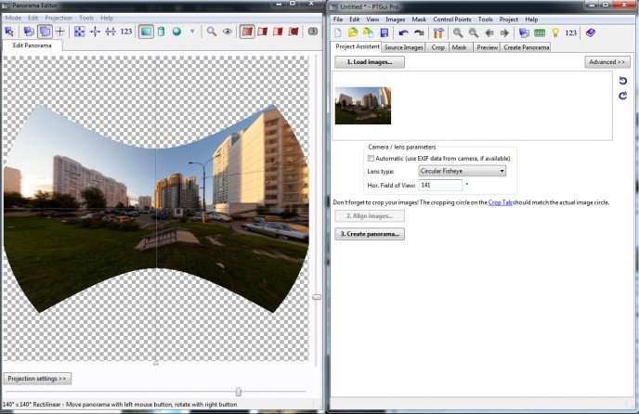This screenshot has width=639, height=414.
Task: Select the first red blend mode icon
Action: [247, 32]
